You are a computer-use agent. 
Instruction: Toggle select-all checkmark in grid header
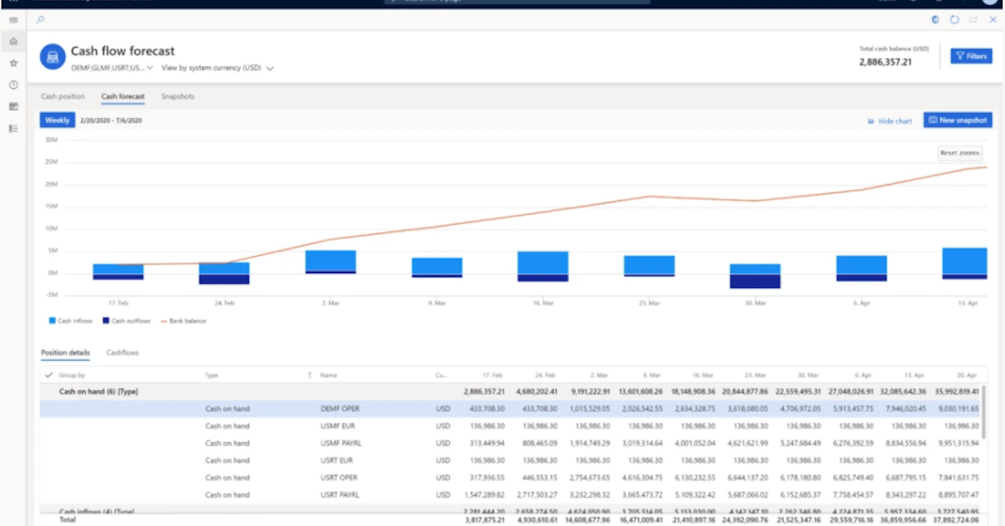coord(49,375)
